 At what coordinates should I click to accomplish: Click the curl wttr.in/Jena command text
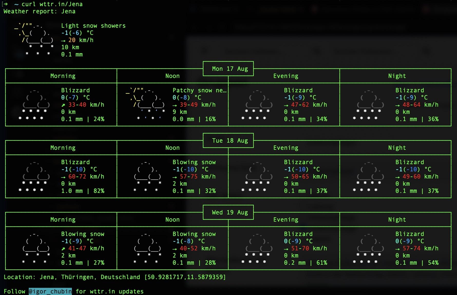pos(52,4)
